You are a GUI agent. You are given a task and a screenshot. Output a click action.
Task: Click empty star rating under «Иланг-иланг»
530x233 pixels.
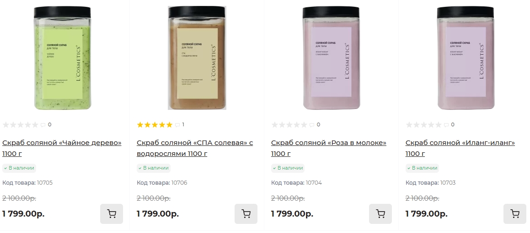(423, 125)
